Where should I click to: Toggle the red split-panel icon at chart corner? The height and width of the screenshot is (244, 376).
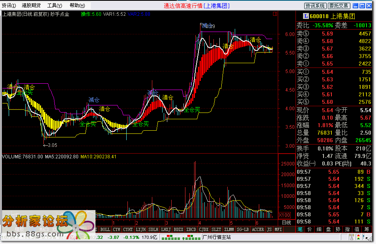click(x=275, y=14)
